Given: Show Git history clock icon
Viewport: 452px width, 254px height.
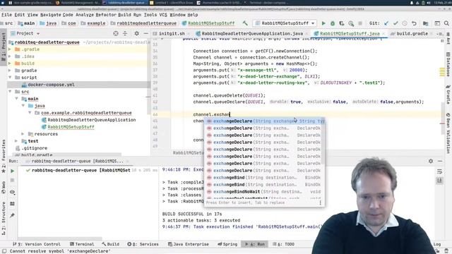Looking at the screenshot, I should coord(405,23).
